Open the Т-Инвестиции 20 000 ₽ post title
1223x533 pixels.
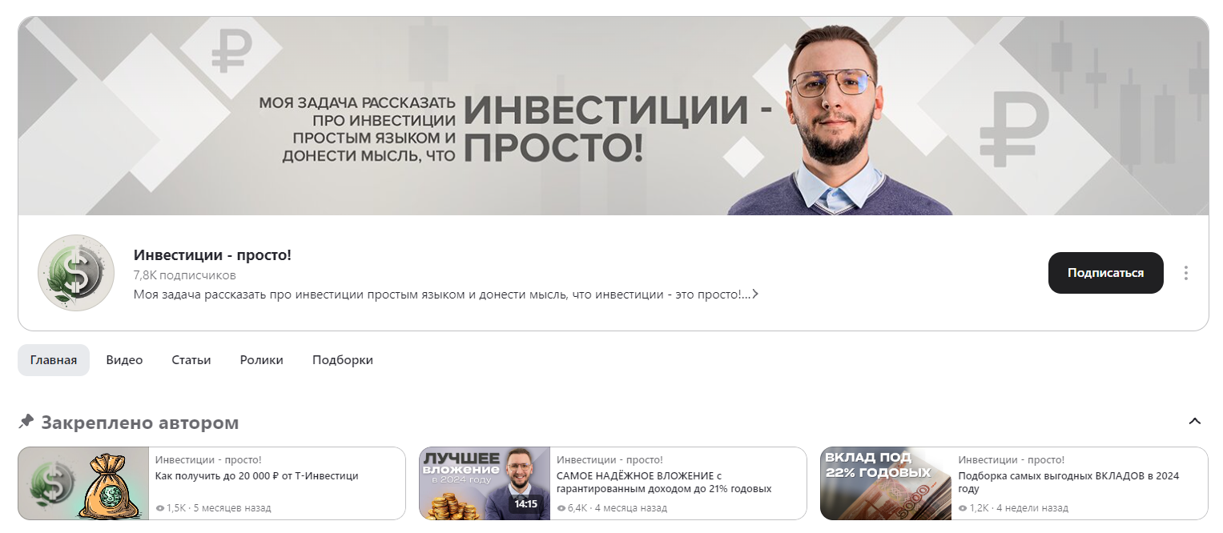click(257, 475)
